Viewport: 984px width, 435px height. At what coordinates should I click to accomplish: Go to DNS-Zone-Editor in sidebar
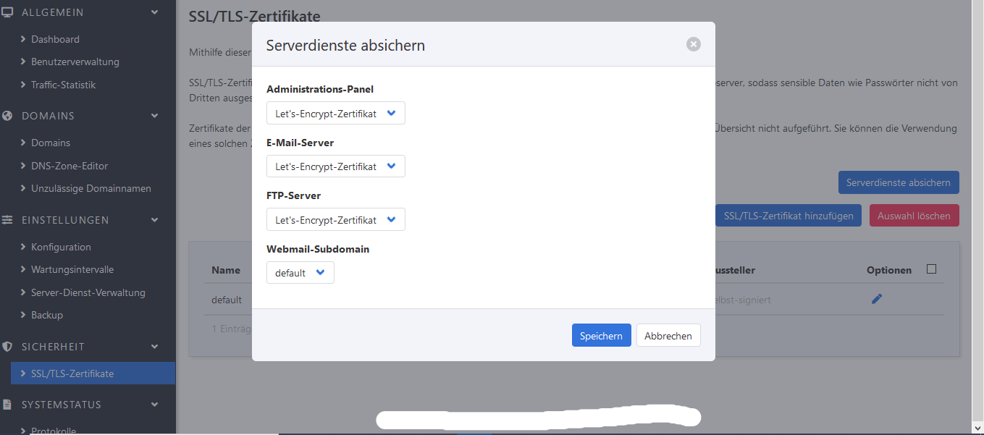pos(69,166)
